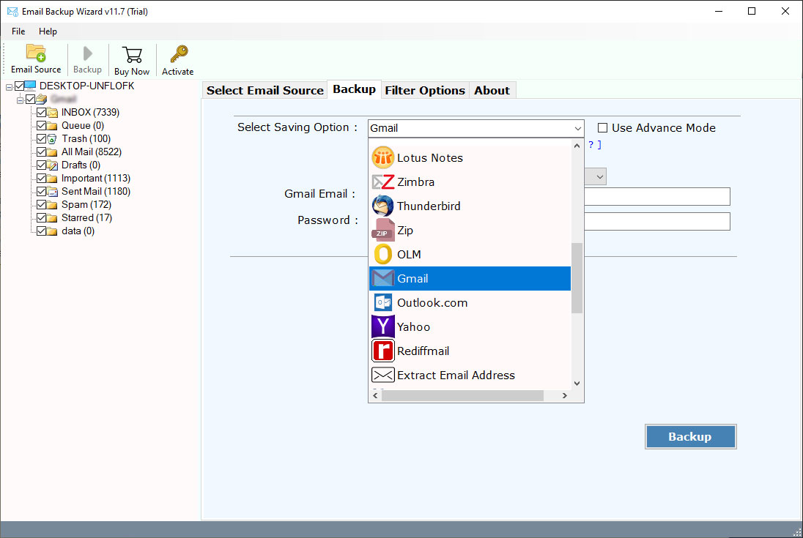Click the horizontal scroll left arrow
This screenshot has height=538, width=803.
pyautogui.click(x=375, y=395)
